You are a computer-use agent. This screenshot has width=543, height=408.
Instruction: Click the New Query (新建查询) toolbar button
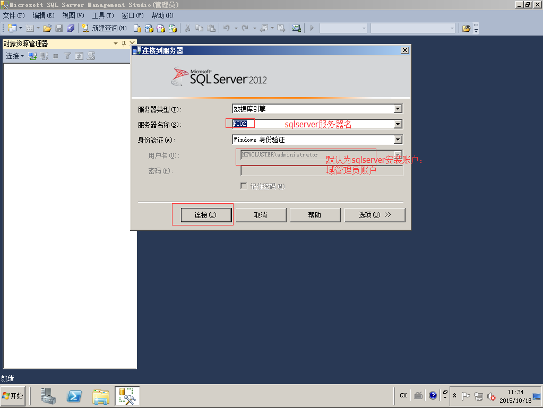(x=104, y=28)
